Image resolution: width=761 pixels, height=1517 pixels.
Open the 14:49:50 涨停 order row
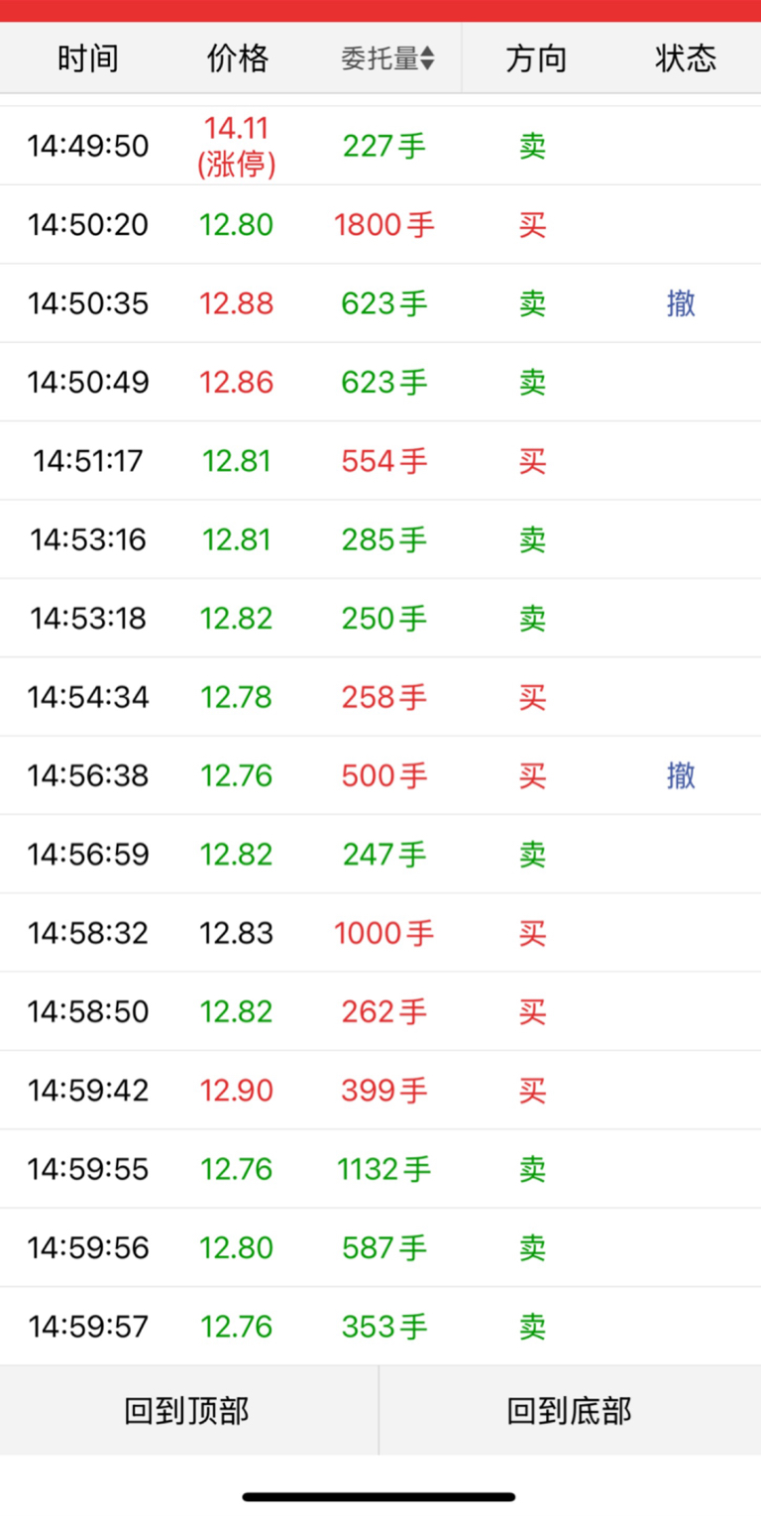[380, 146]
